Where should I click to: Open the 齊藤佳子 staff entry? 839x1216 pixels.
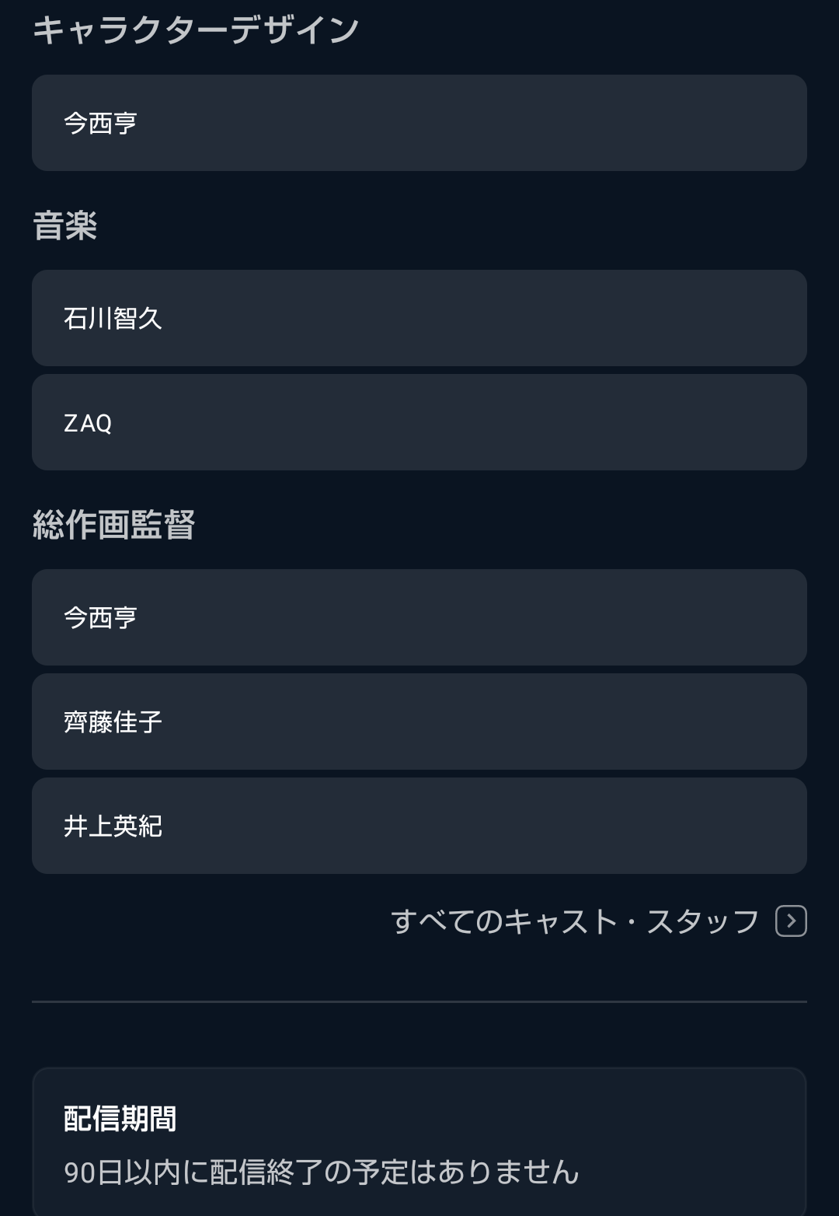coord(419,722)
